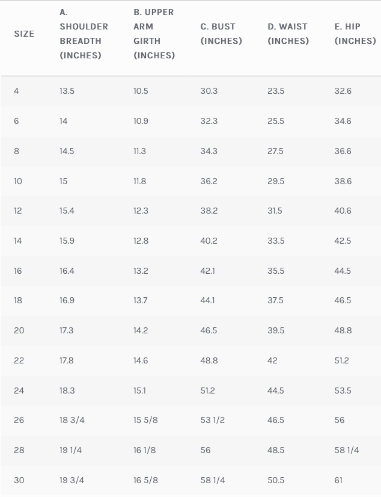Click shoulder breadth value 14.5 in size 8 row
Screen dimensions: 381x497
click(x=67, y=151)
